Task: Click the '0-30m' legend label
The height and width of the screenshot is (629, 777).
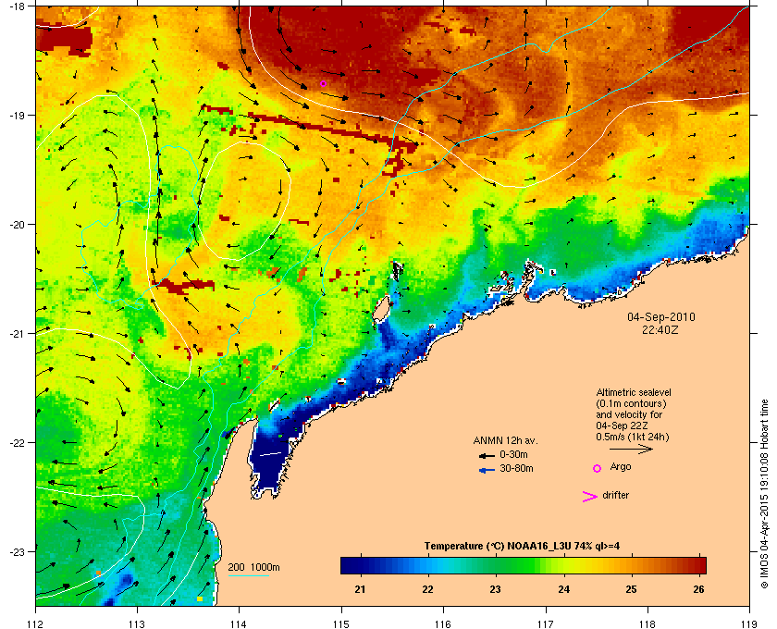Action: [x=513, y=454]
